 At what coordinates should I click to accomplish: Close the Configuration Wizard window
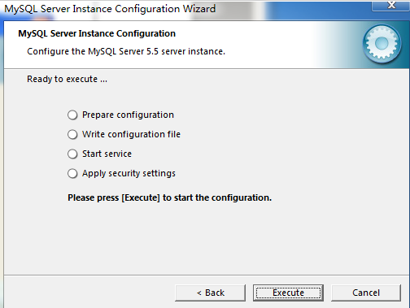(x=391, y=6)
